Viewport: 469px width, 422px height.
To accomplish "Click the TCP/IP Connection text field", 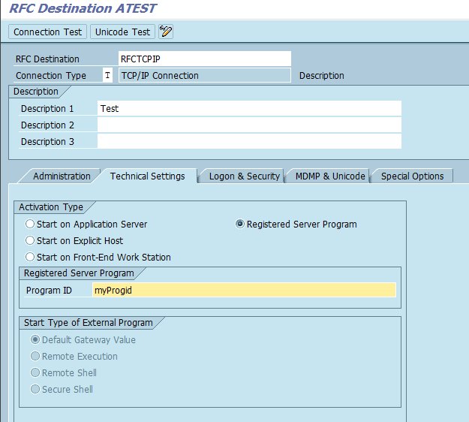I will pyautogui.click(x=205, y=75).
